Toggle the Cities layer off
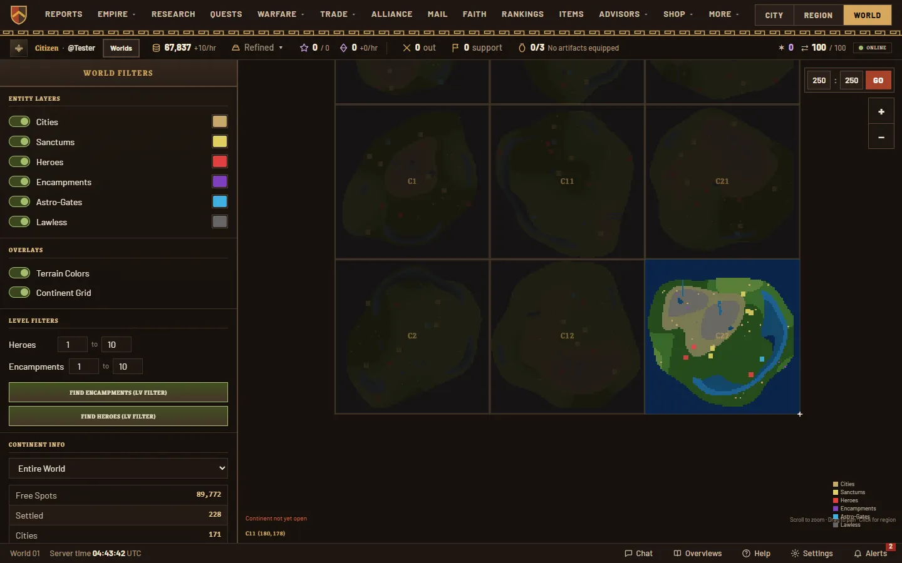The width and height of the screenshot is (902, 563). point(19,121)
